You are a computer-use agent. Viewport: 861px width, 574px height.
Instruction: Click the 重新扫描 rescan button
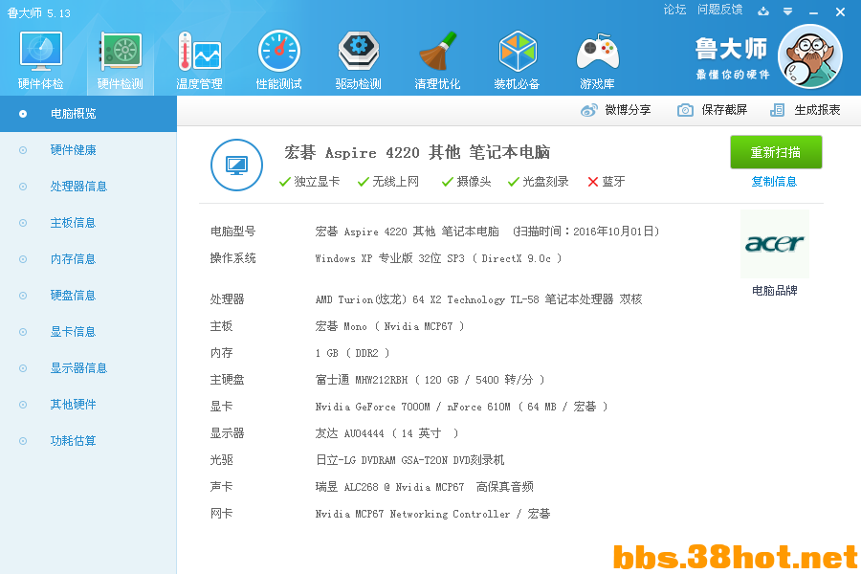pyautogui.click(x=775, y=152)
